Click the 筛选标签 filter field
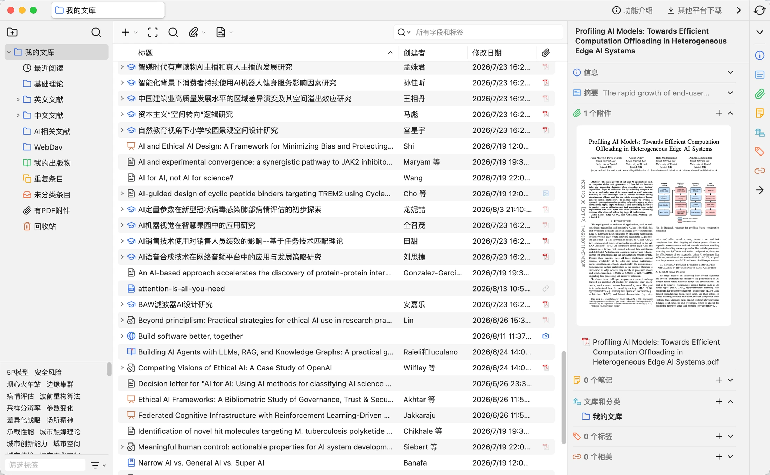 coord(45,465)
